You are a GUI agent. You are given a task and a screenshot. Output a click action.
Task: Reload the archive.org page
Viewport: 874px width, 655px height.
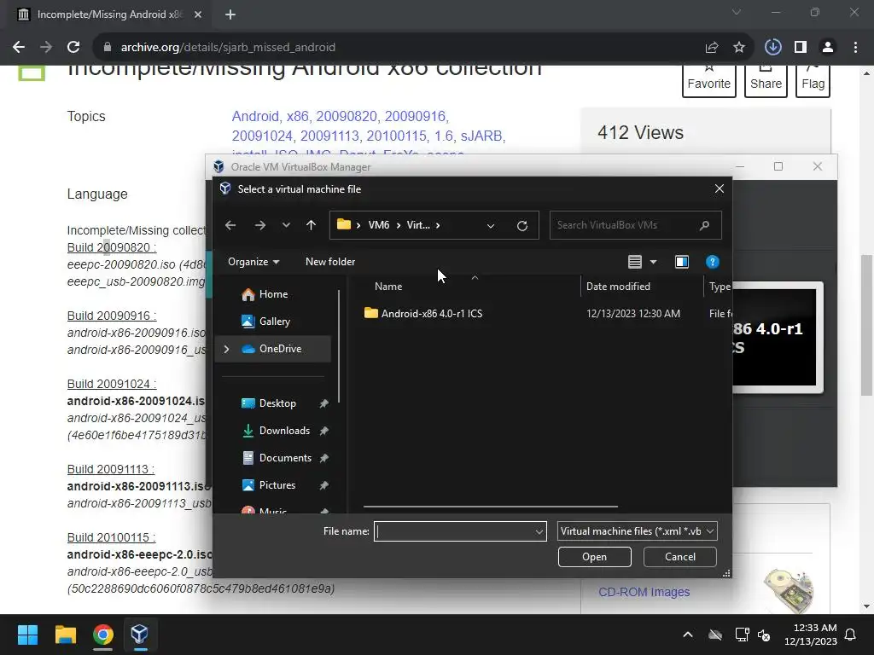click(73, 48)
